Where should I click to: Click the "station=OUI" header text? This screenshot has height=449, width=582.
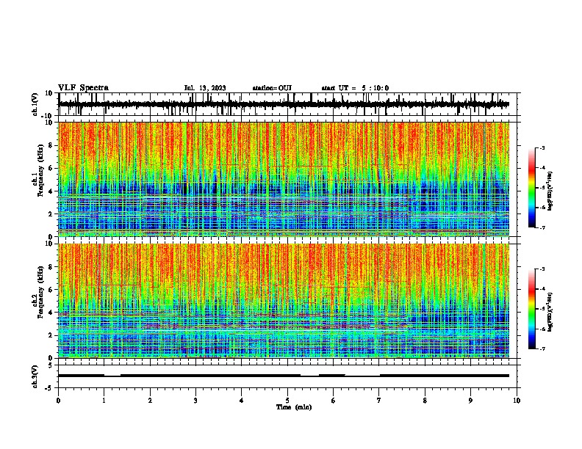point(272,88)
